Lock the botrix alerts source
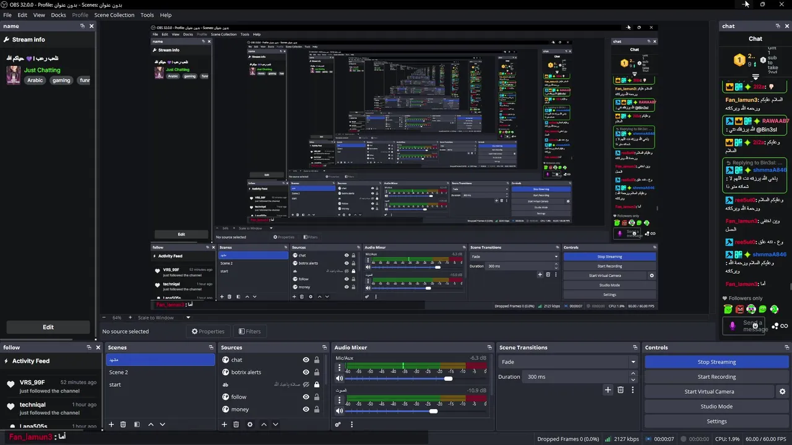The image size is (792, 445). point(317,372)
